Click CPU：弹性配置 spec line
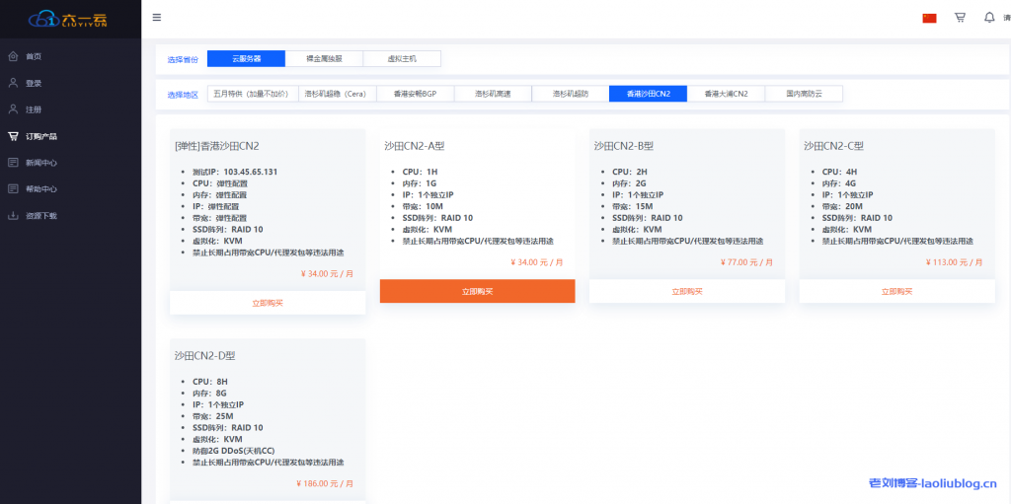 click(x=219, y=183)
